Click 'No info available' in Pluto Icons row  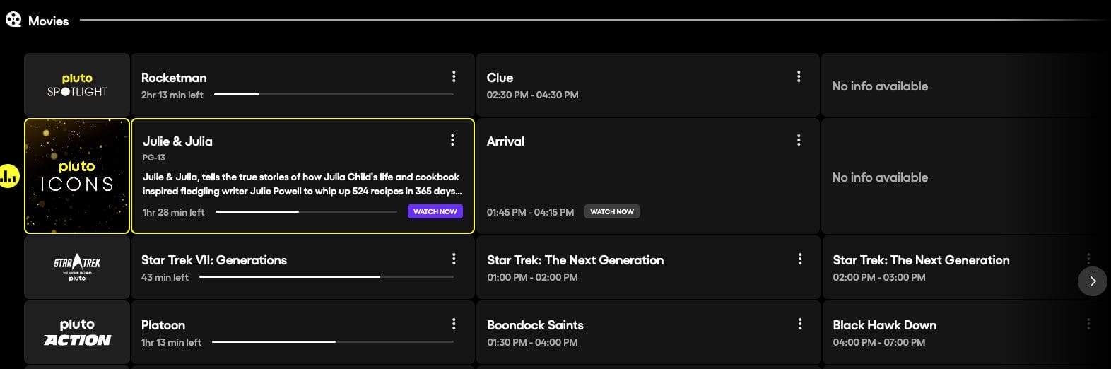click(x=880, y=177)
